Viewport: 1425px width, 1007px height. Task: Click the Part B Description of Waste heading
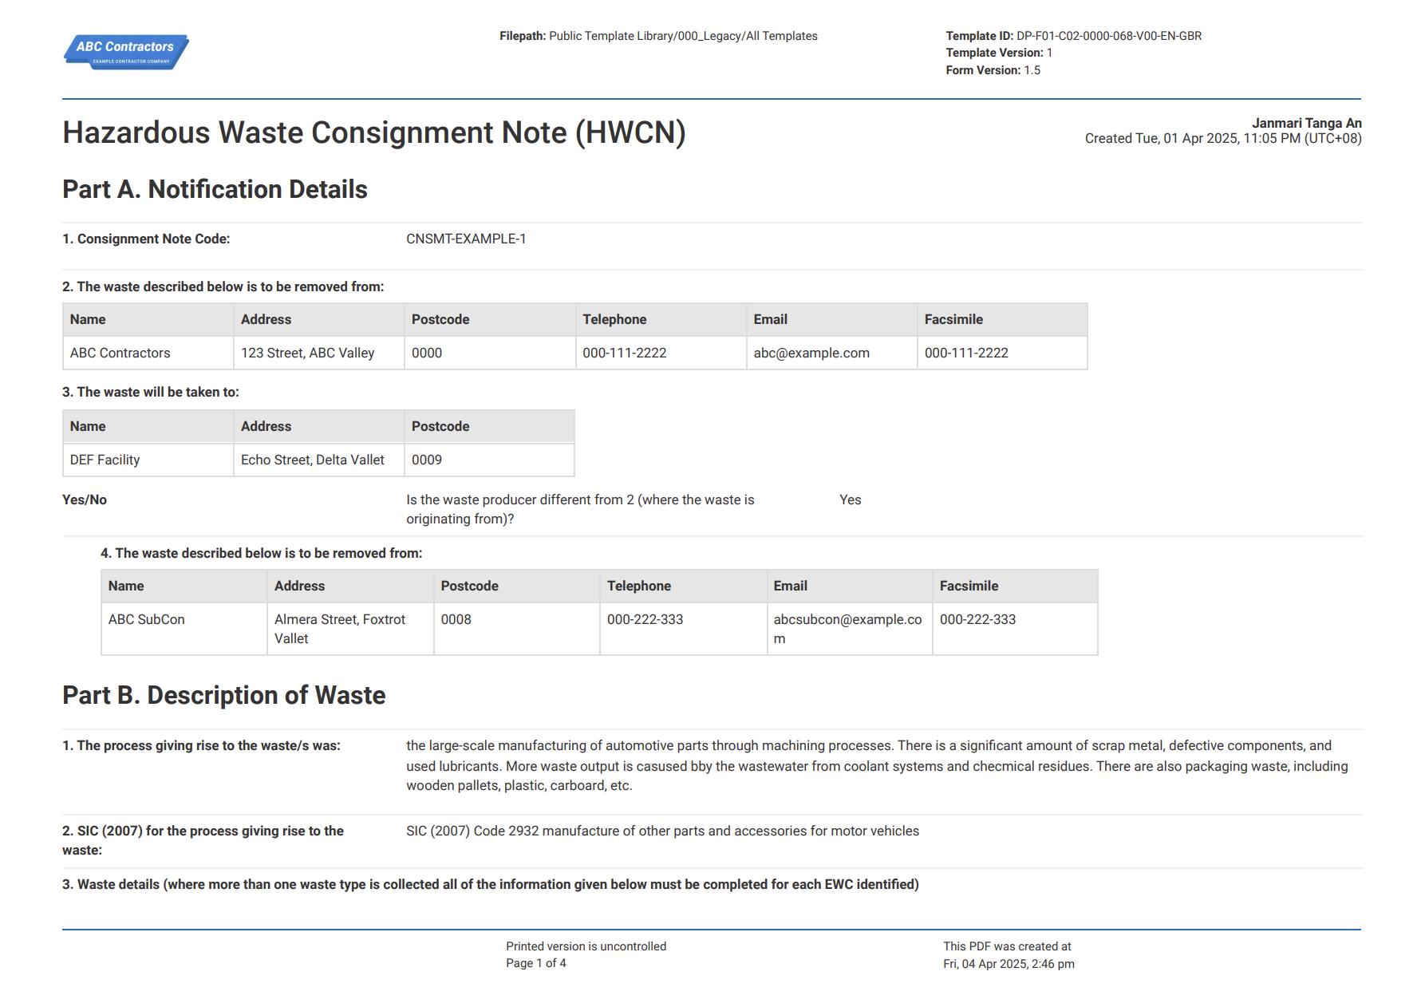pos(223,694)
